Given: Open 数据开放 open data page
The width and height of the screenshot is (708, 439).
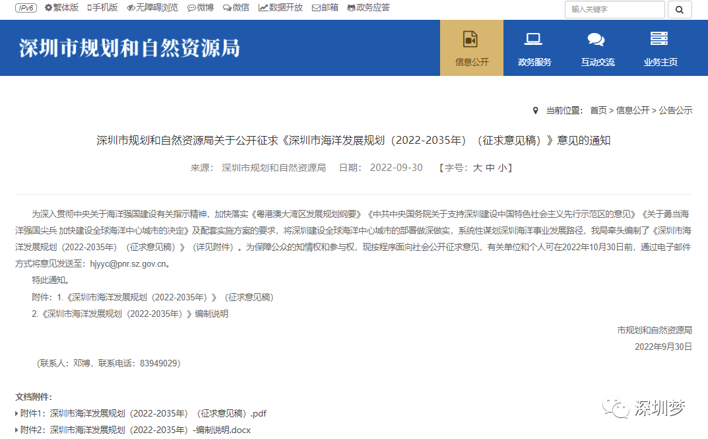Looking at the screenshot, I should (x=286, y=8).
